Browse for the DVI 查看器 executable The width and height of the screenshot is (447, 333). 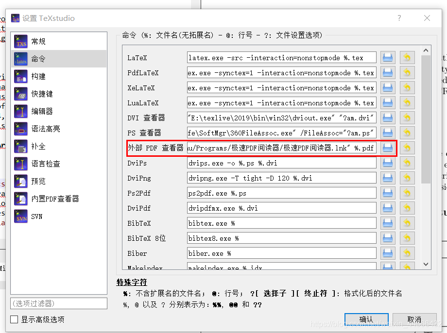coord(387,117)
